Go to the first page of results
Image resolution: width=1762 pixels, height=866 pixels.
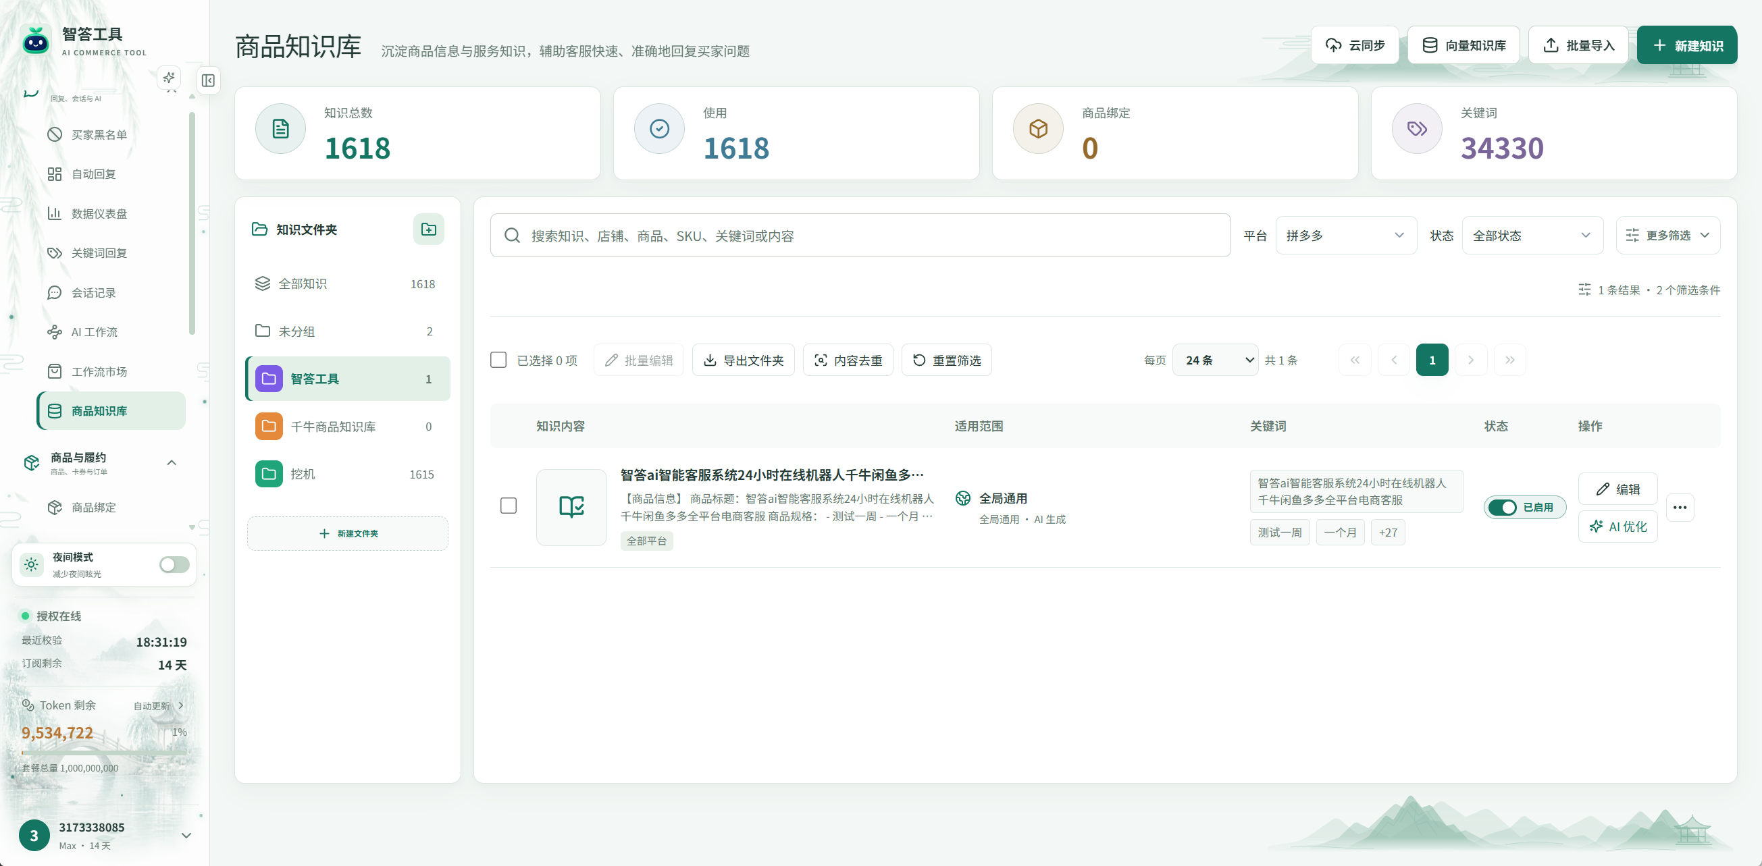click(x=1354, y=360)
